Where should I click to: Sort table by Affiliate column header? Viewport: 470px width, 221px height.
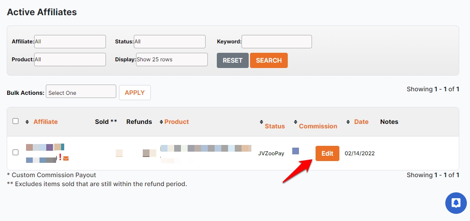click(45, 122)
